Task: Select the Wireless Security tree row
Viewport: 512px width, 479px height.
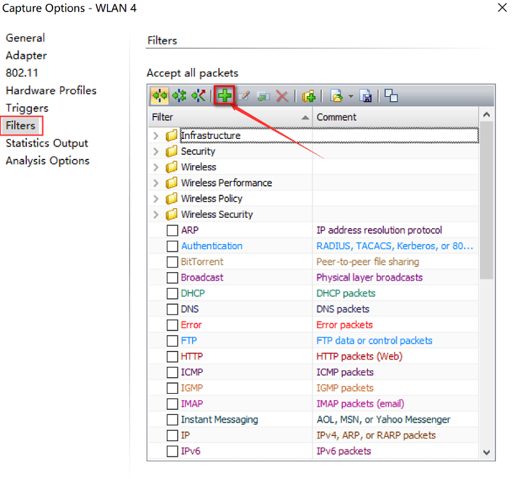Action: (x=314, y=215)
